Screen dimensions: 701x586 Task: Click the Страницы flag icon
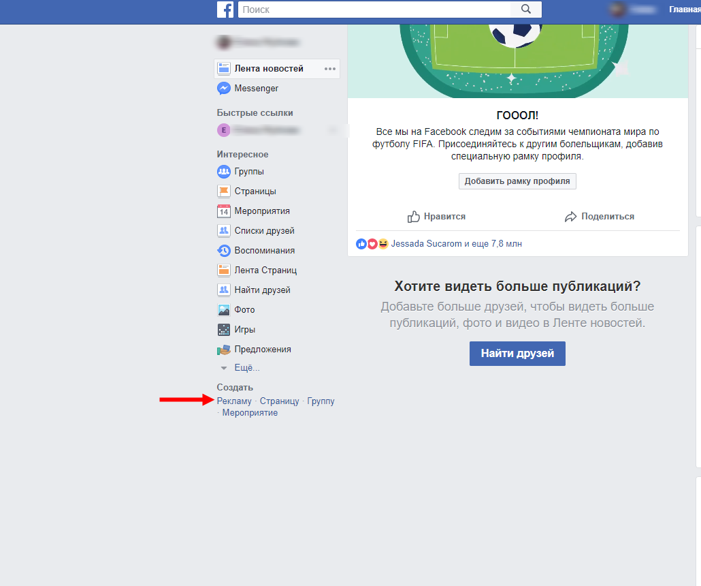point(223,191)
